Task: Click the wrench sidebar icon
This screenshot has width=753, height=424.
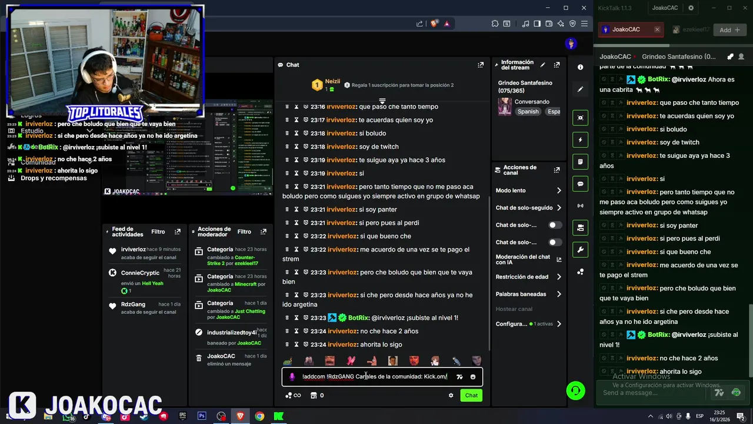Action: [581, 250]
